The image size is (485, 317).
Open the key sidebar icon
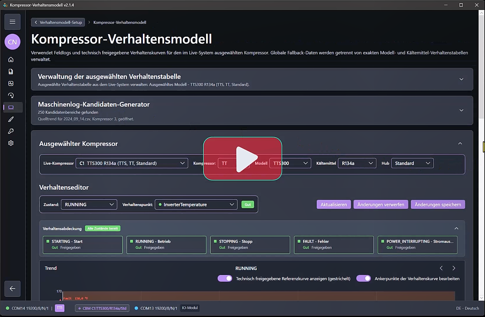[x=11, y=131]
